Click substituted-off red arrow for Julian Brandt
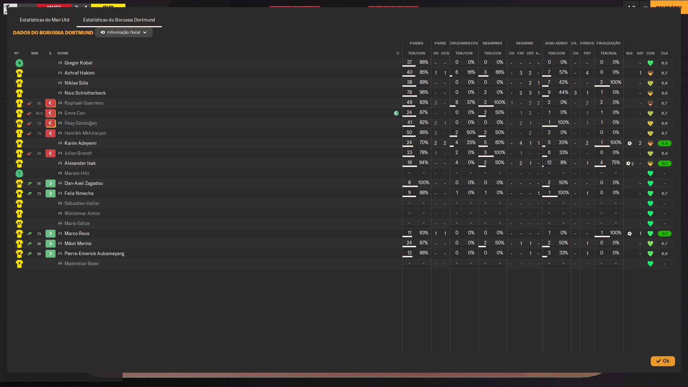Viewport: 688px width, 387px height. tap(51, 153)
